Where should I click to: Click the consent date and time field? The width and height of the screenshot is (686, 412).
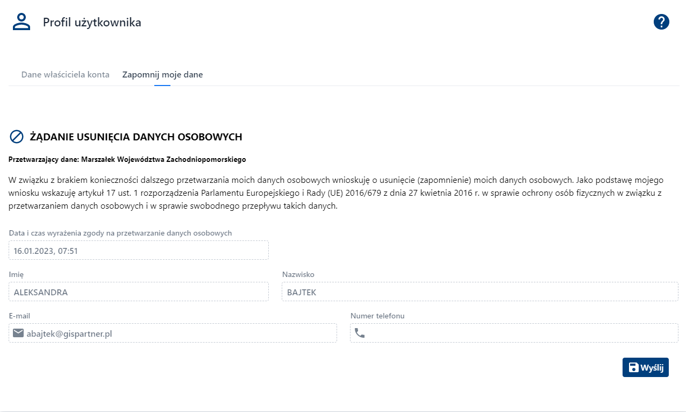click(139, 251)
